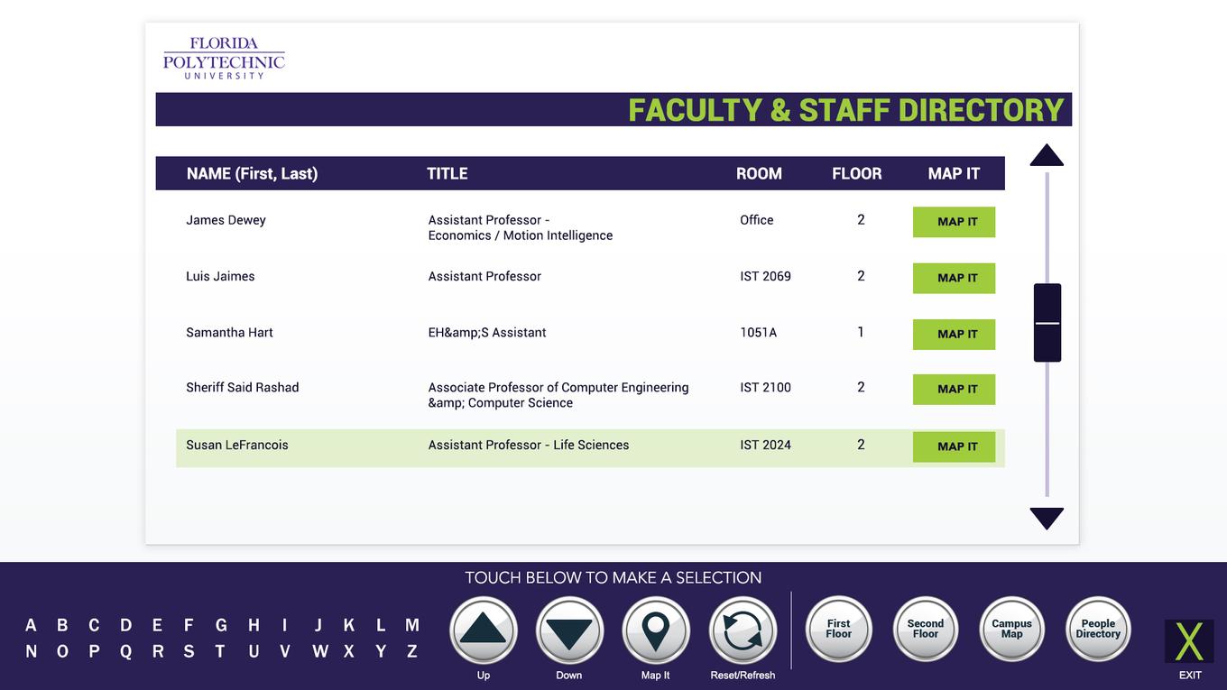The width and height of the screenshot is (1227, 690).
Task: Click MAP IT for Luis Jaimes
Action: (x=954, y=278)
